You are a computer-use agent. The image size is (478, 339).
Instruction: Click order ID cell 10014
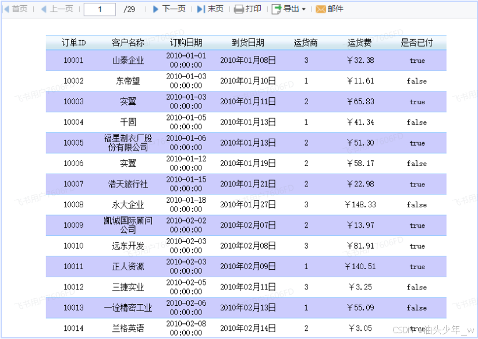[x=73, y=328]
